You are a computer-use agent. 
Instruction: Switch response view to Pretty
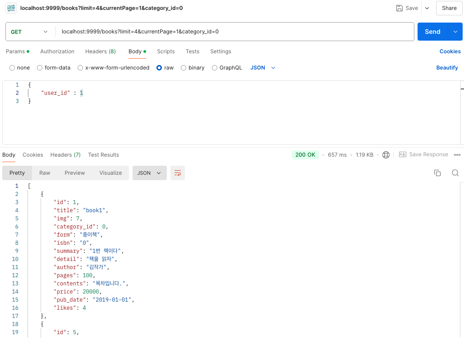coord(17,173)
